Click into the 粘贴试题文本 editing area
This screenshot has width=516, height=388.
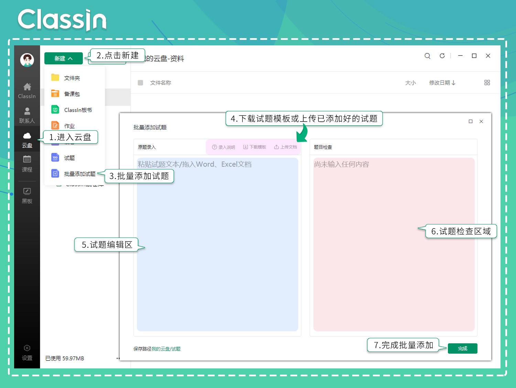pos(217,244)
